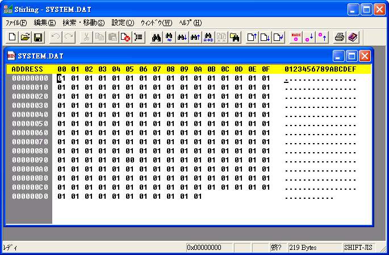Click the Open file folder icon

25,37
